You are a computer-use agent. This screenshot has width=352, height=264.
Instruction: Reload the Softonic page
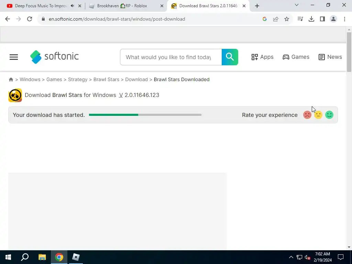click(30, 19)
